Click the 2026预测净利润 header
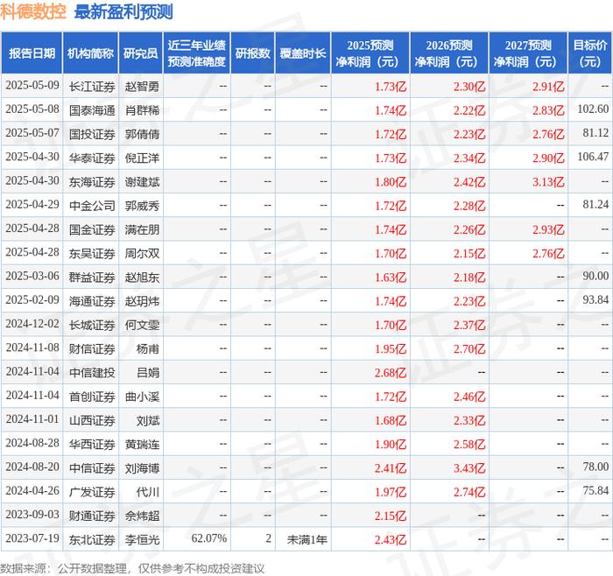The height and width of the screenshot is (576, 613). point(448,53)
